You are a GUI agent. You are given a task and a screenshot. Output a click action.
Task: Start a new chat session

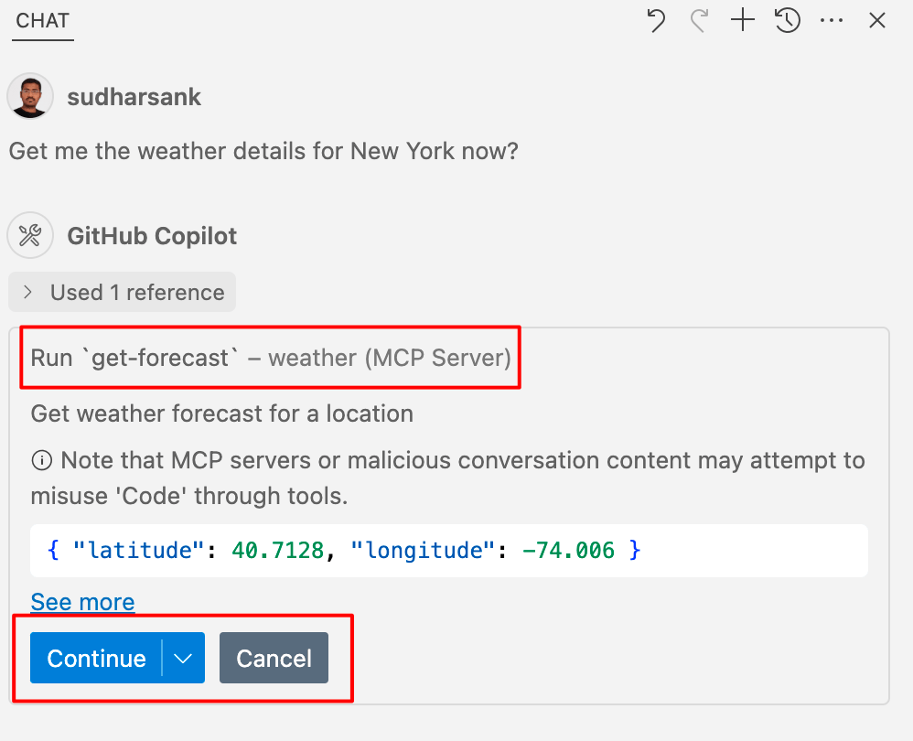[742, 19]
